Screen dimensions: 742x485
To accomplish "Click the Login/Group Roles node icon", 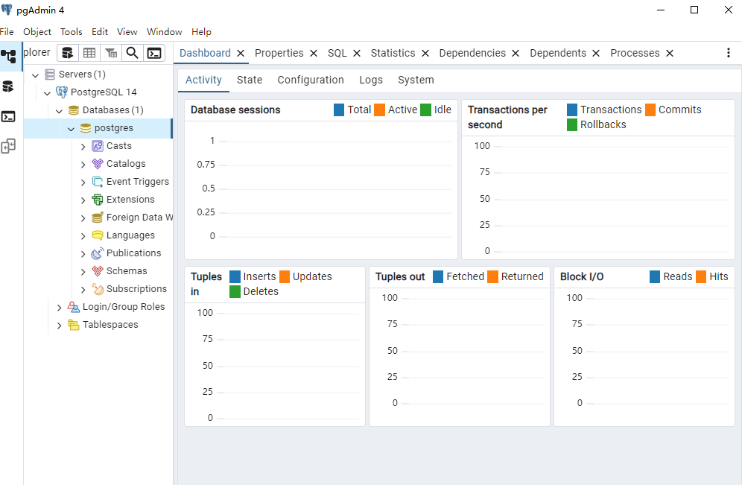I will [x=73, y=307].
